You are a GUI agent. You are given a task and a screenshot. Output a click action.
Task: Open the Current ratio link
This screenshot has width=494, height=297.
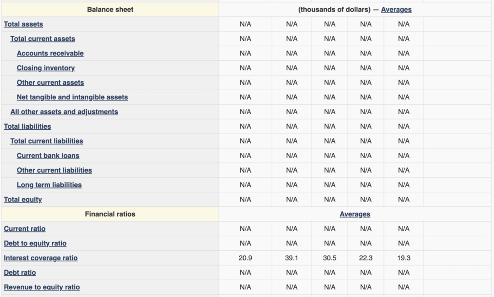point(25,229)
